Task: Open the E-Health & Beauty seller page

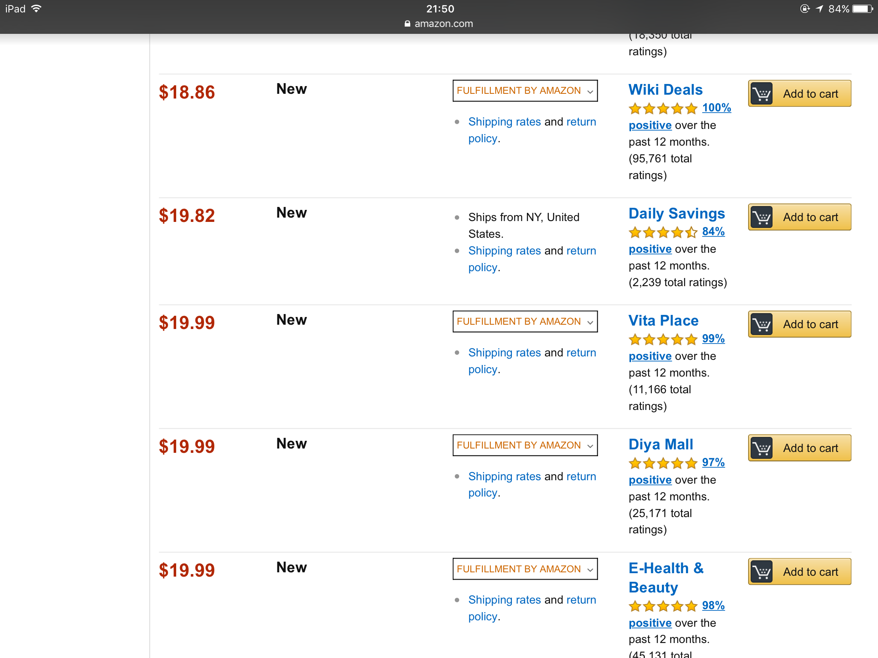Action: click(x=666, y=577)
